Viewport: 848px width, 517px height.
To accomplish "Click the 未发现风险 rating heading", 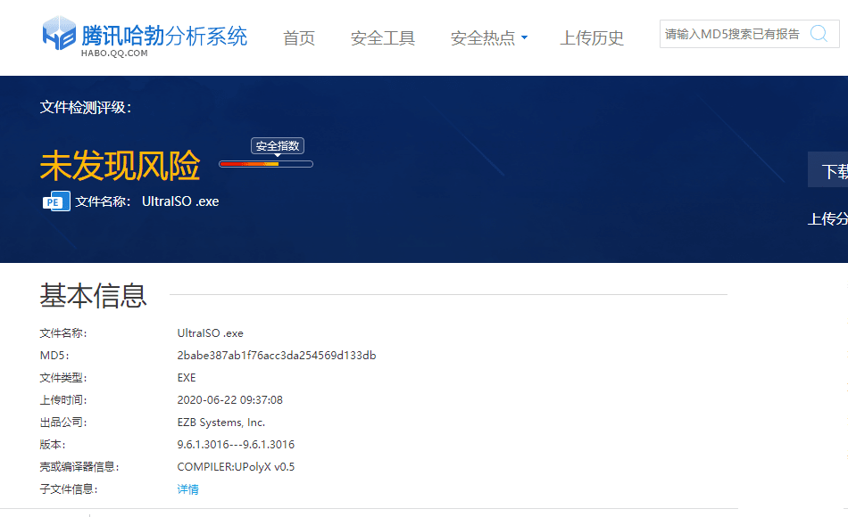I will point(121,165).
